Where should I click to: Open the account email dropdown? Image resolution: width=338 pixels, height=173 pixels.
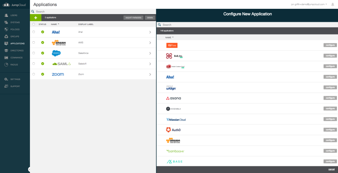(309, 4)
